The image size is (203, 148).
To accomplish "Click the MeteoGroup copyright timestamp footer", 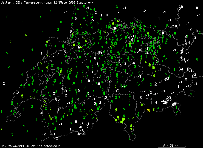I will tap(30, 146).
